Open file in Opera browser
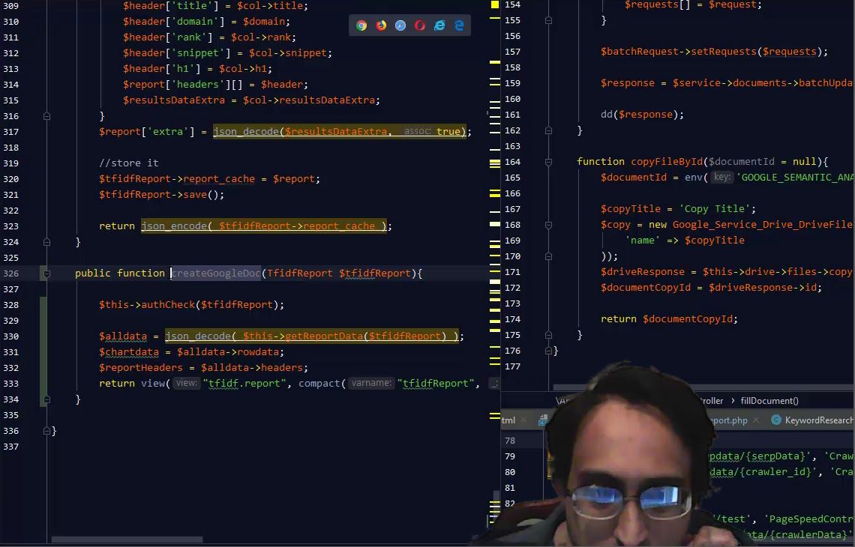The width and height of the screenshot is (855, 547). [x=420, y=25]
